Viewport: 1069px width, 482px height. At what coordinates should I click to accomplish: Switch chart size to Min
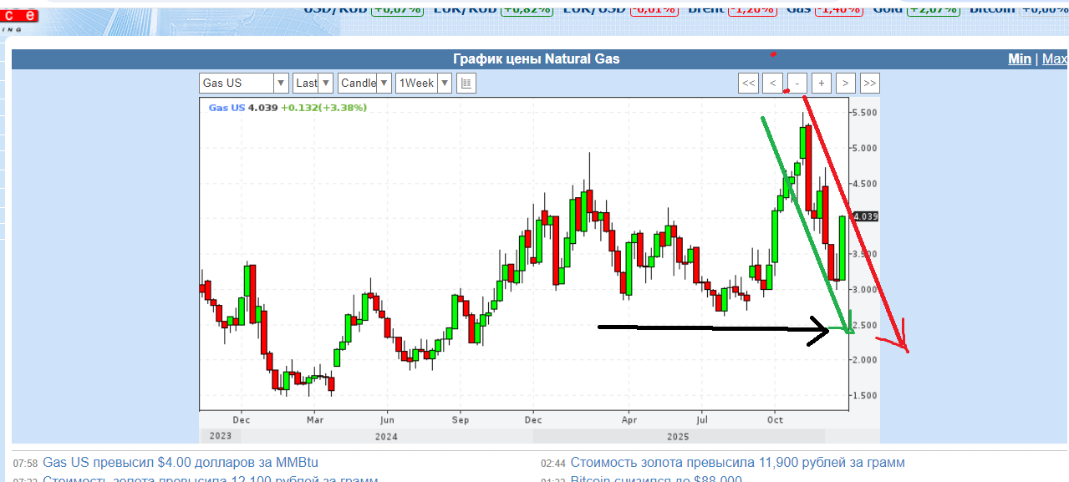pos(1020,58)
